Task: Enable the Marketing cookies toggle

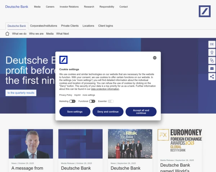Action: pos(72,101)
